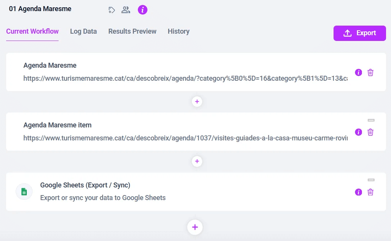The height and width of the screenshot is (241, 391).
Task: Click the Google Sheets logo icon
Action: coord(24,191)
